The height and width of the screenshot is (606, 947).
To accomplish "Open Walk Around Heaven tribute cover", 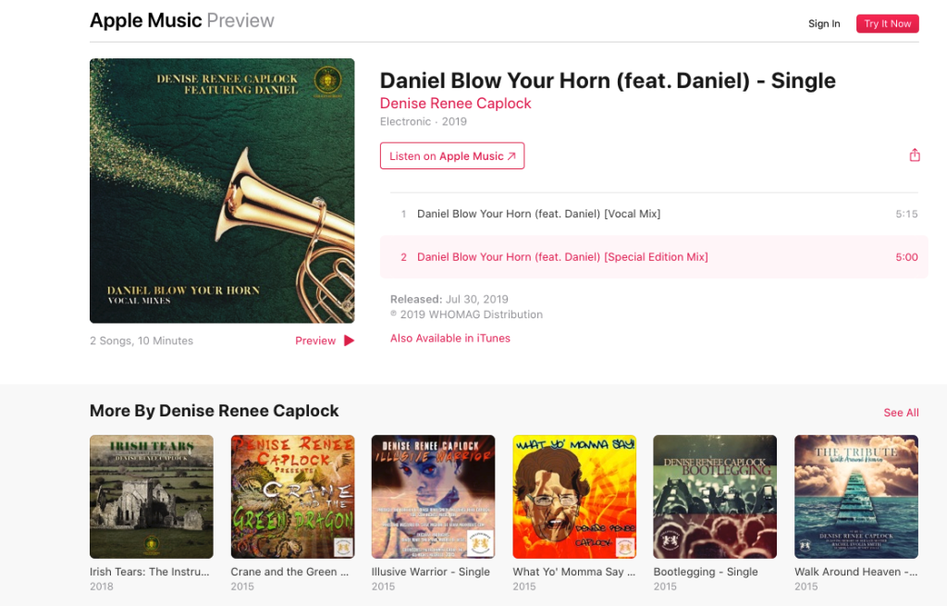I will pyautogui.click(x=856, y=497).
